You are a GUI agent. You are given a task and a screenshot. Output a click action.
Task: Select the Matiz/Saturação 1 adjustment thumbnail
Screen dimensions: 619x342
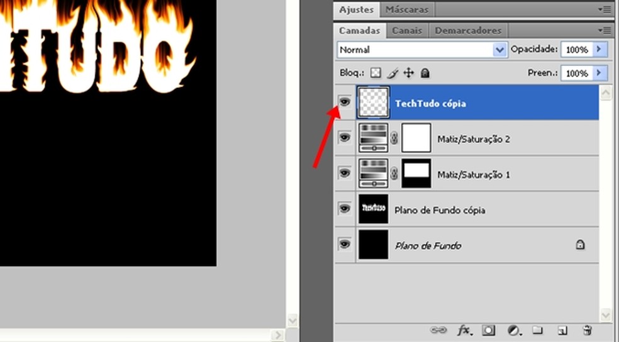pyautogui.click(x=373, y=173)
